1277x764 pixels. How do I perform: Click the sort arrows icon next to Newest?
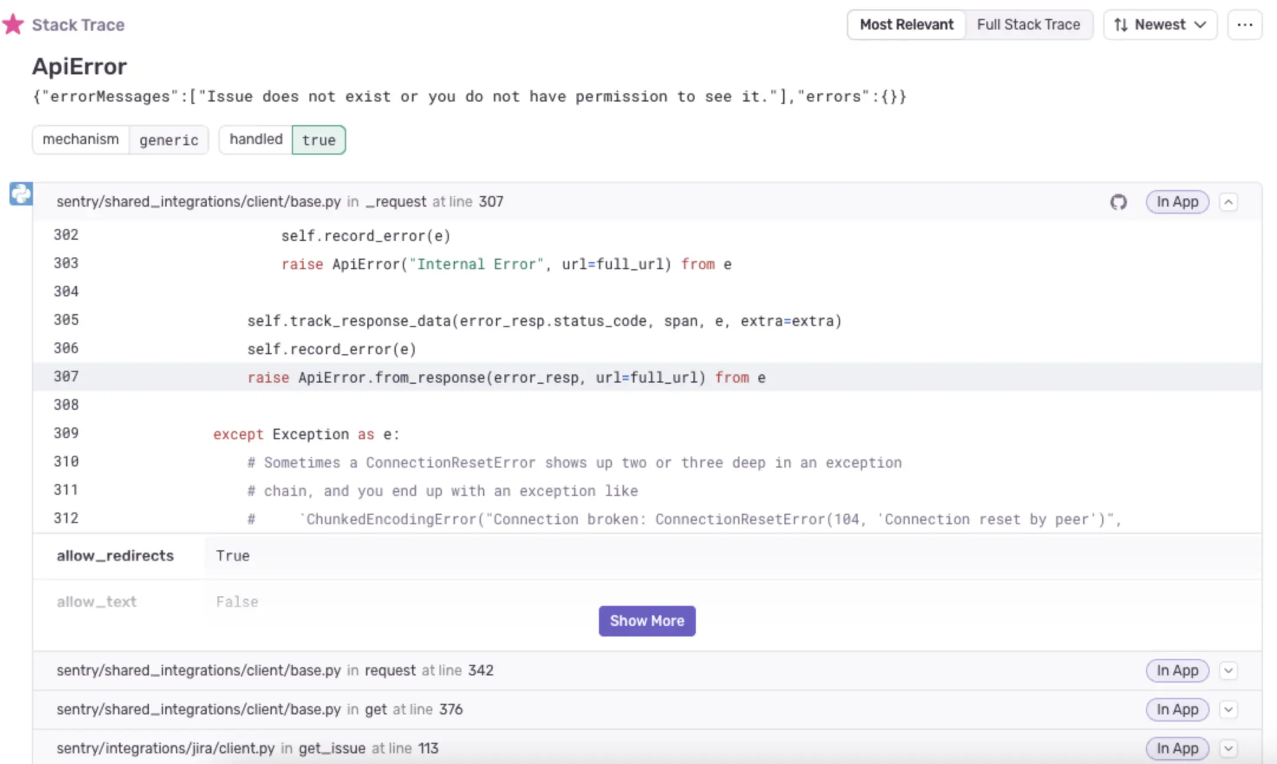[1120, 25]
